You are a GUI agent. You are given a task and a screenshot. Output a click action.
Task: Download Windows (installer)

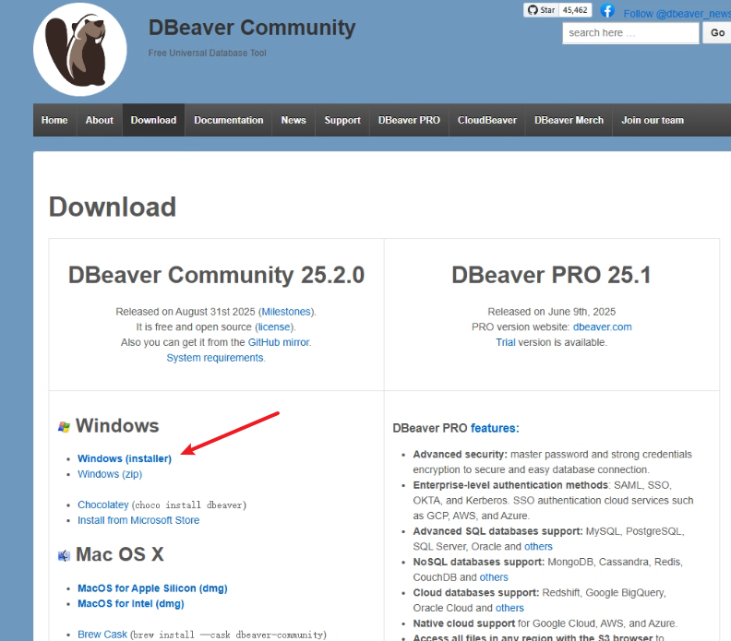point(125,459)
